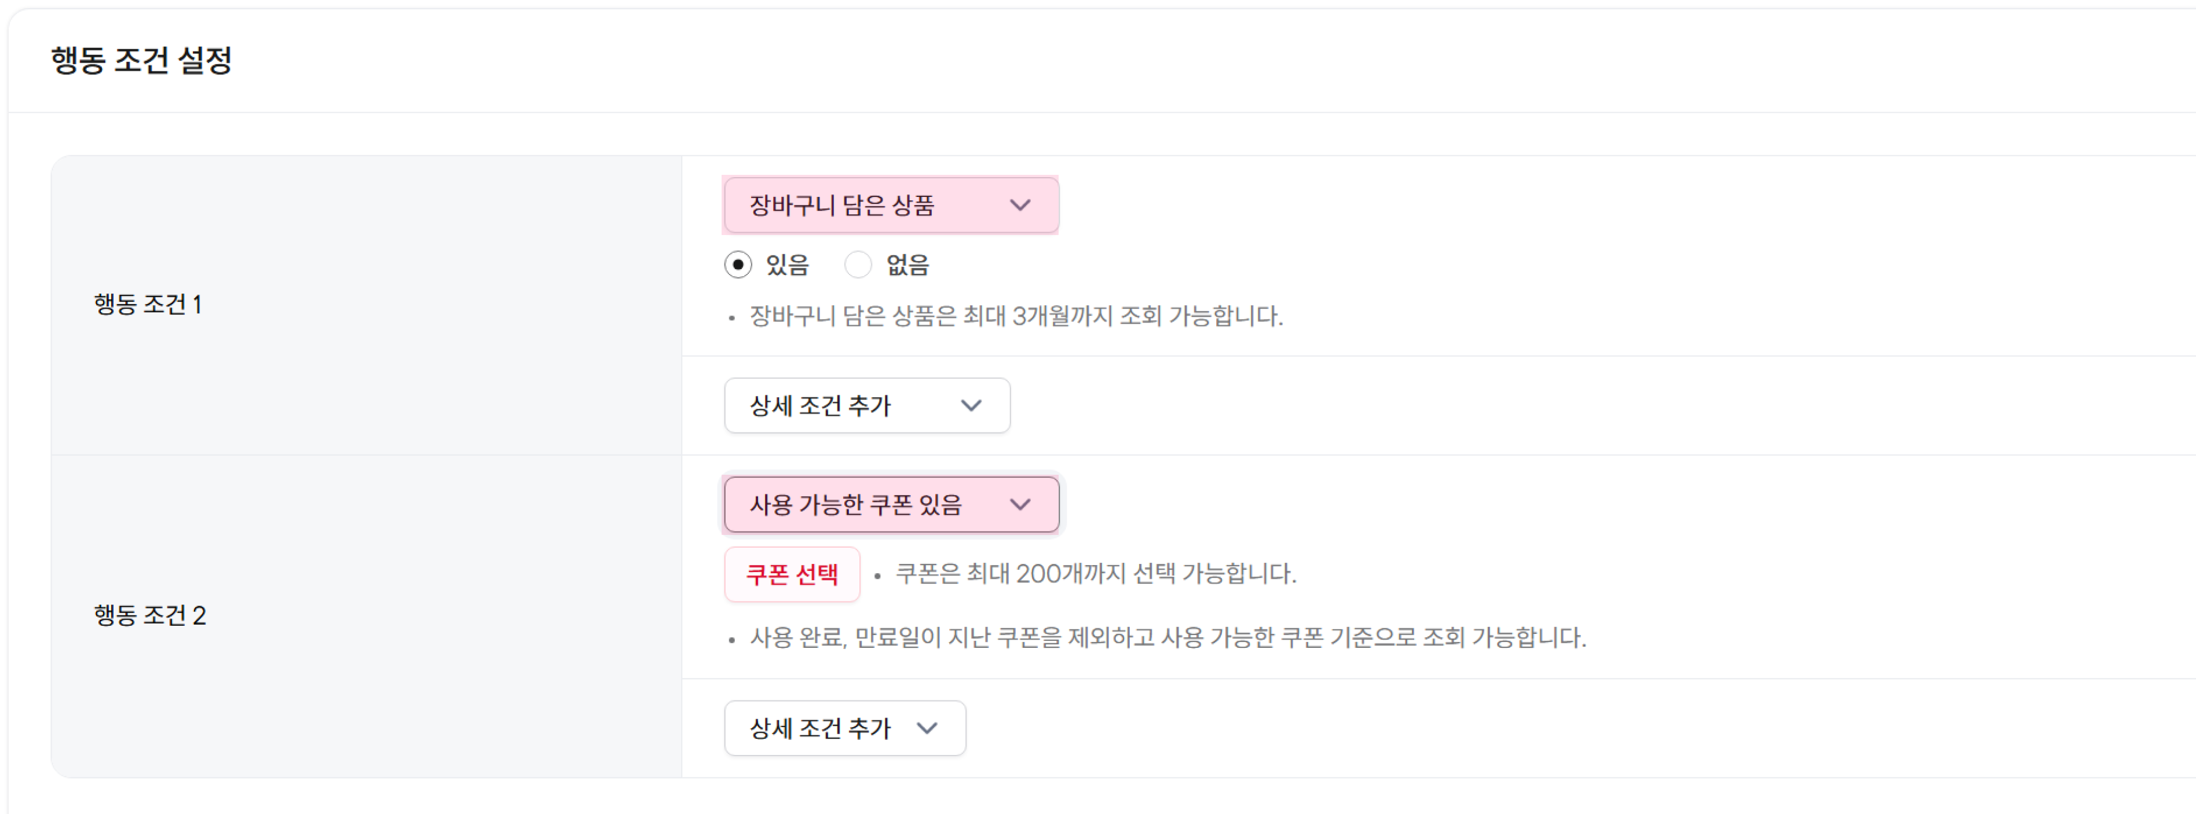
Task: Collapse the detail condition section in condition 2
Action: pyautogui.click(x=844, y=728)
